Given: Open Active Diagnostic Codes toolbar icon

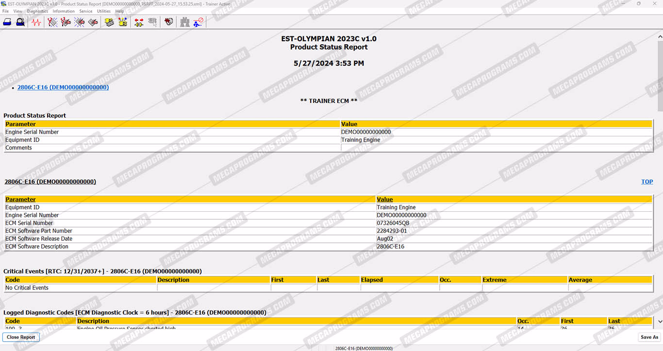Looking at the screenshot, I should [x=52, y=22].
